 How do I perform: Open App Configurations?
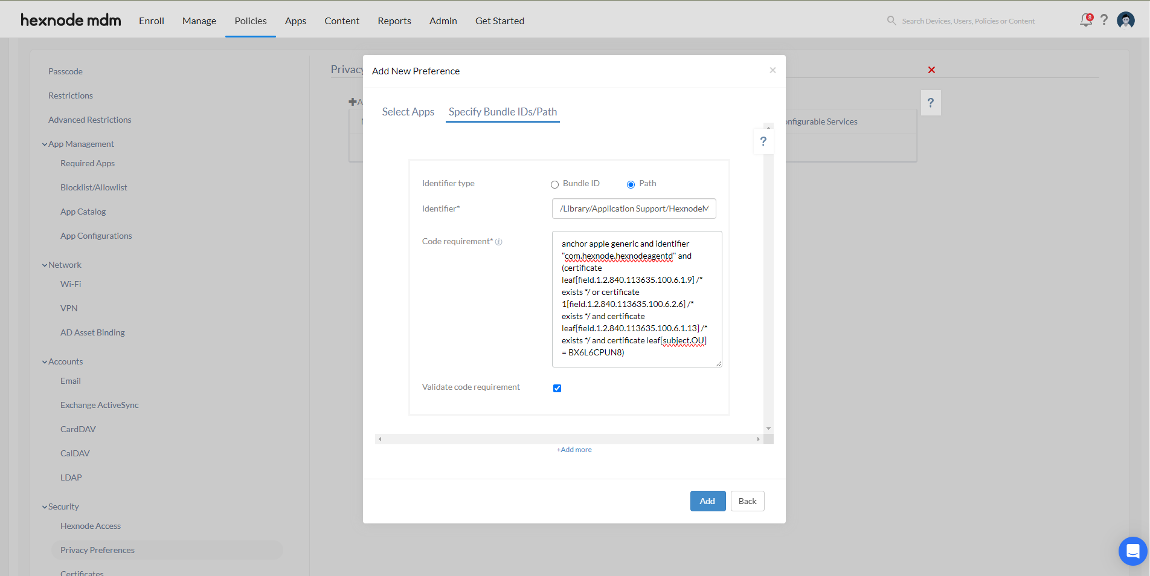(x=96, y=236)
